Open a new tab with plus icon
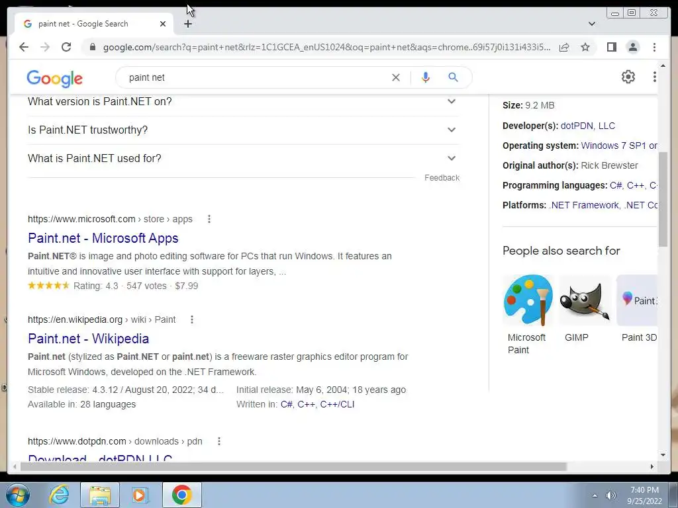This screenshot has width=678, height=508. pyautogui.click(x=187, y=24)
